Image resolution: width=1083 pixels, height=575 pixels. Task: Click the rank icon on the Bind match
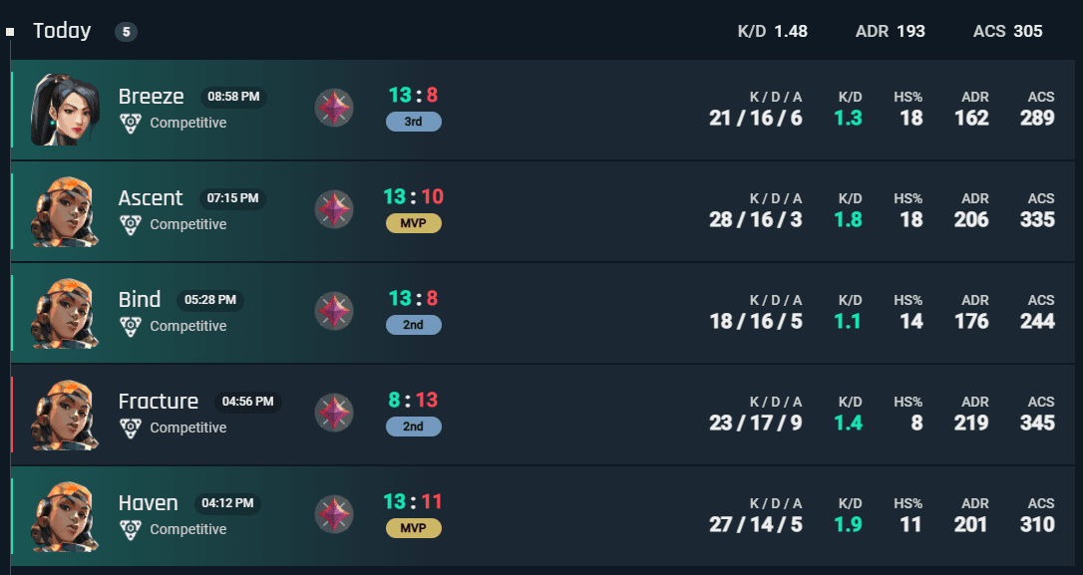click(334, 312)
